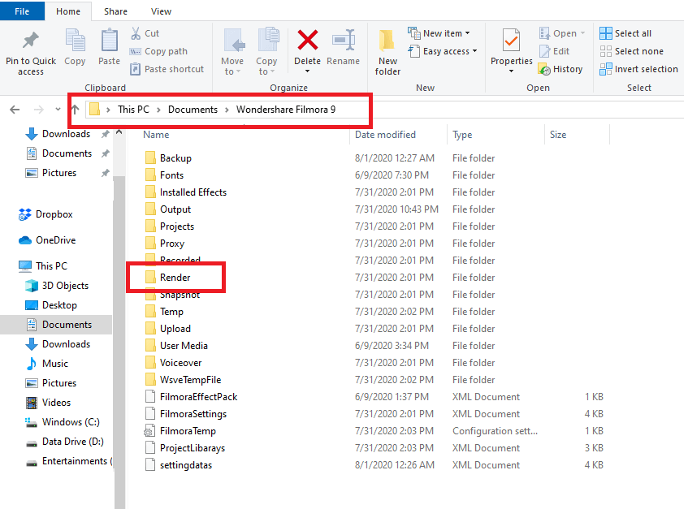The height and width of the screenshot is (509, 688).
Task: Click the Invert selection icon
Action: click(606, 69)
